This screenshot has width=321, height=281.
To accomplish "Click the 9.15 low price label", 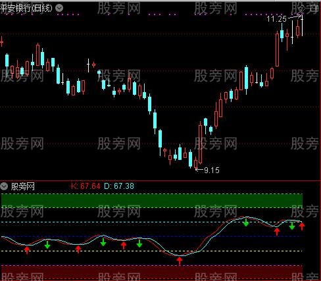I will [212, 170].
